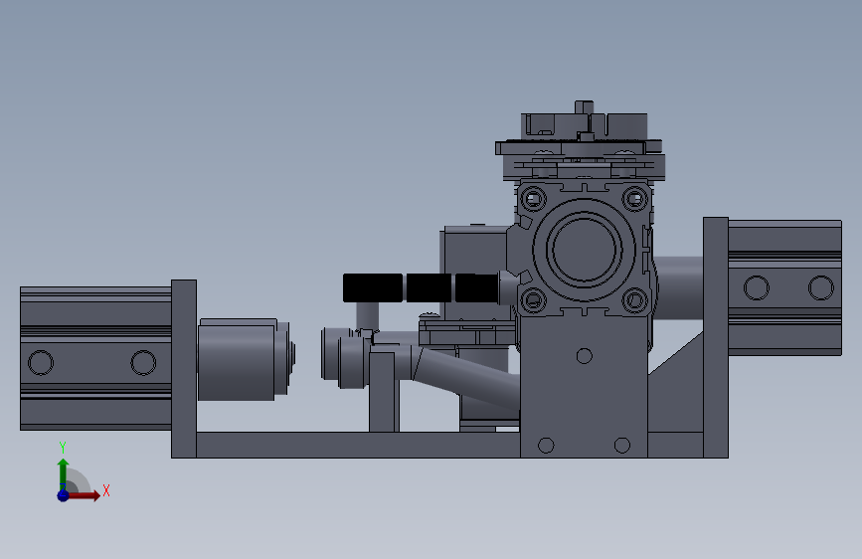Pick the right hole on the right cylinder
862x559 pixels.
[x=821, y=287]
